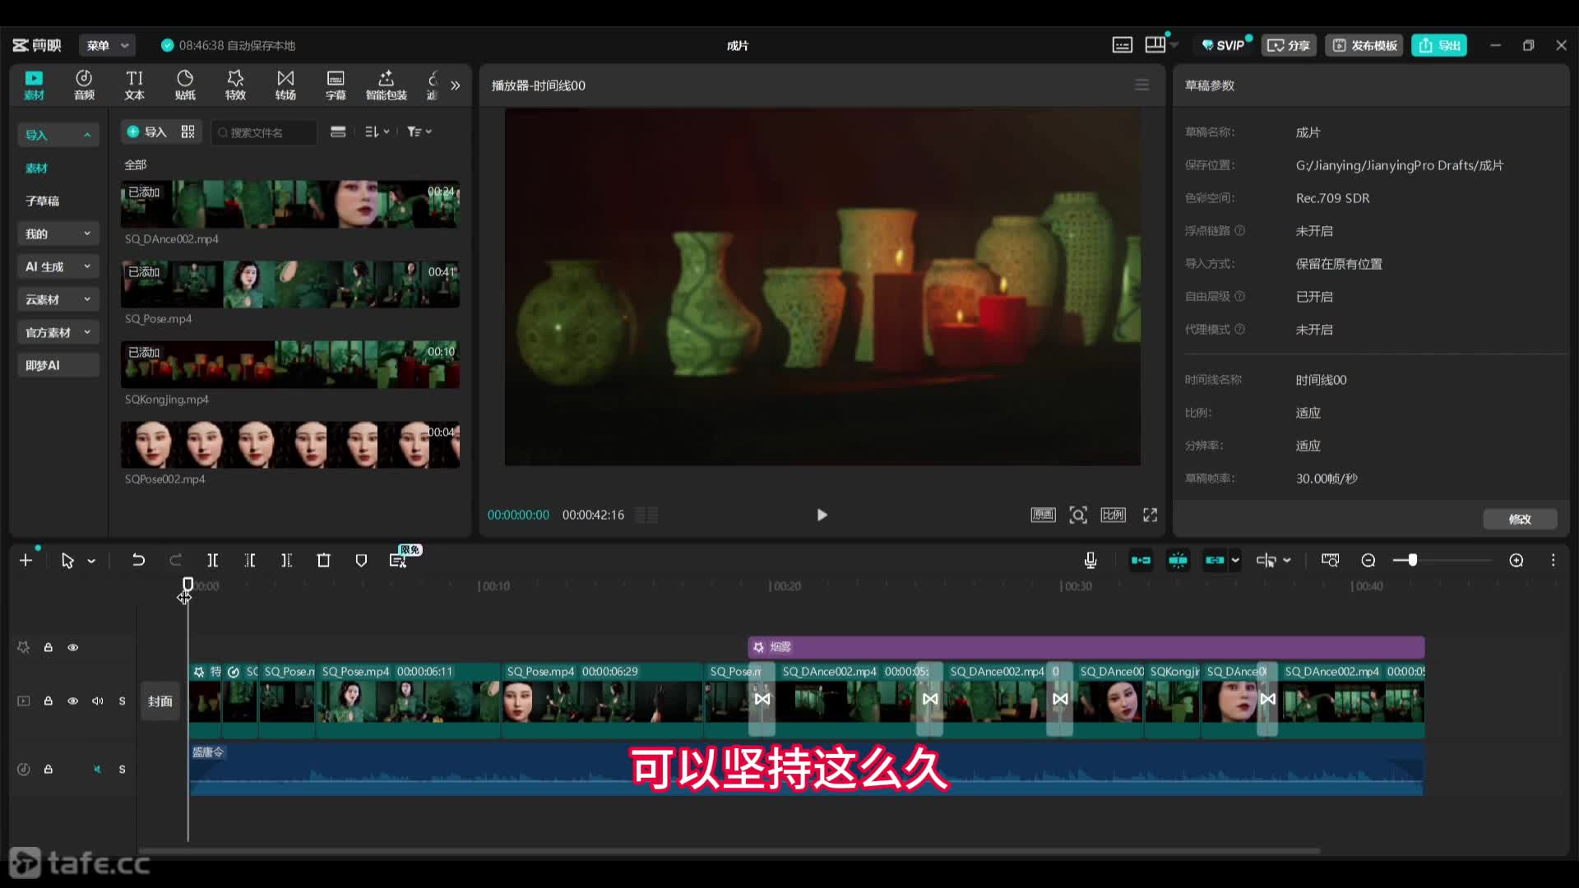Click the 修改 modify button
Viewport: 1579px width, 888px height.
click(1519, 519)
